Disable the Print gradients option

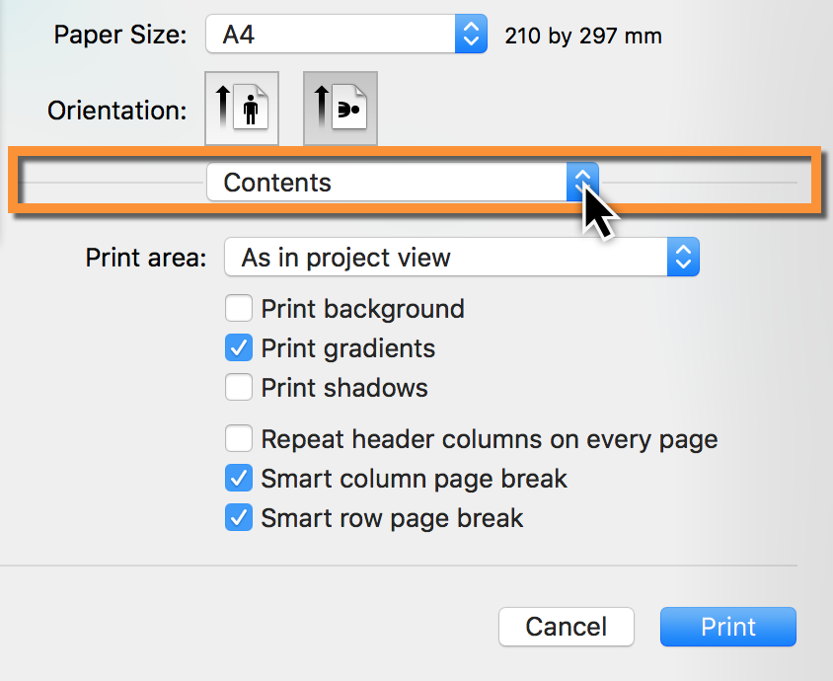(x=239, y=347)
